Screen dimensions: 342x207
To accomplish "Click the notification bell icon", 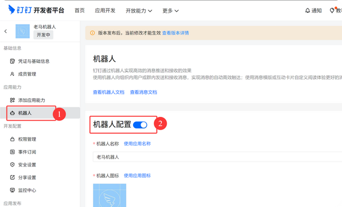I will (307, 11).
